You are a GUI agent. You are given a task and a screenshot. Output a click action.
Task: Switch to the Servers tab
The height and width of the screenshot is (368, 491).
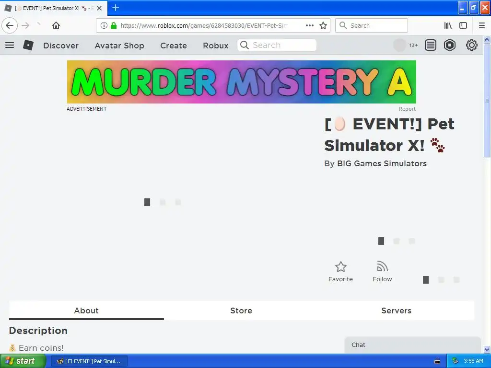pos(396,310)
